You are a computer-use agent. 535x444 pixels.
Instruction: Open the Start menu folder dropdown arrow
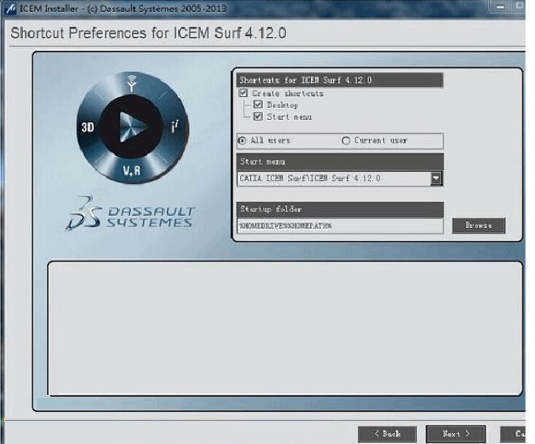436,178
